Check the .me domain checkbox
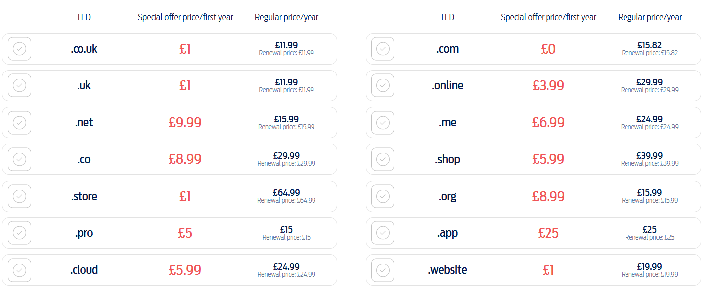The width and height of the screenshot is (704, 287). tap(383, 122)
